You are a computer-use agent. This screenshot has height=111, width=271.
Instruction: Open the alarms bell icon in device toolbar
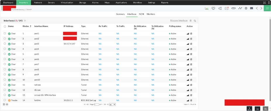tap(213, 8)
